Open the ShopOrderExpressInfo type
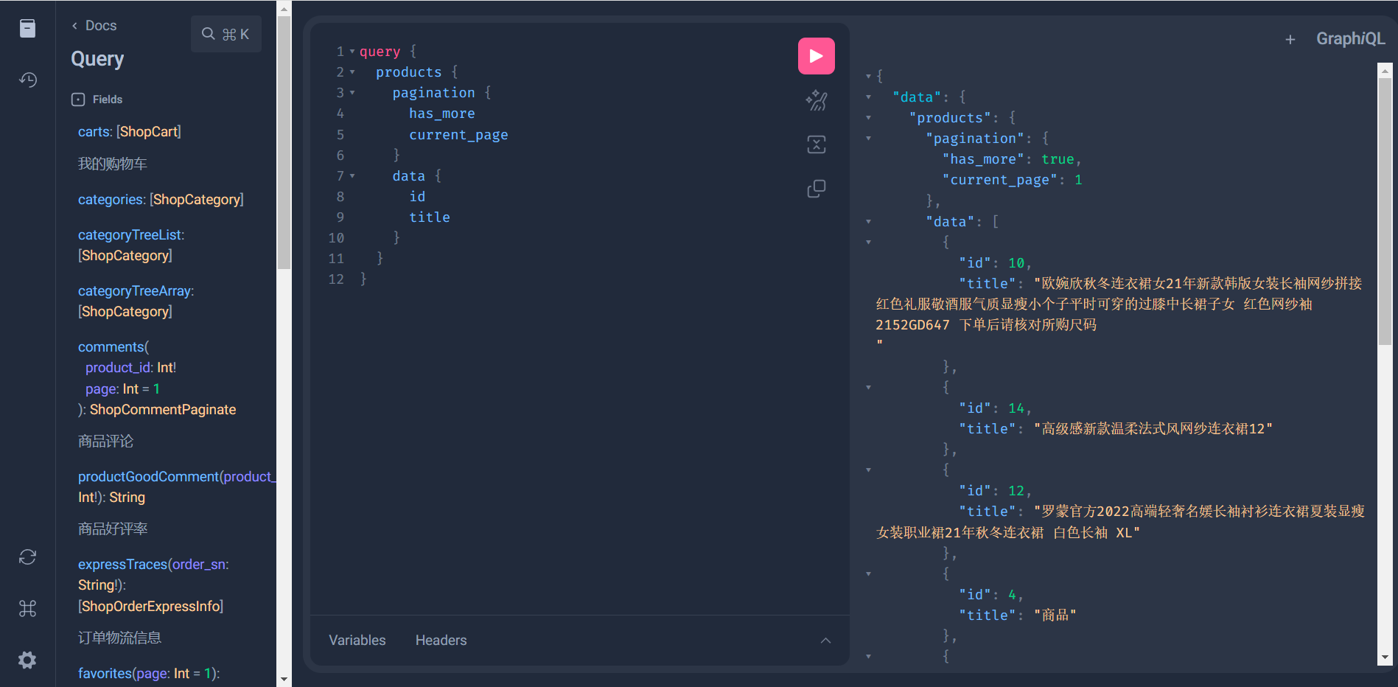 click(150, 607)
